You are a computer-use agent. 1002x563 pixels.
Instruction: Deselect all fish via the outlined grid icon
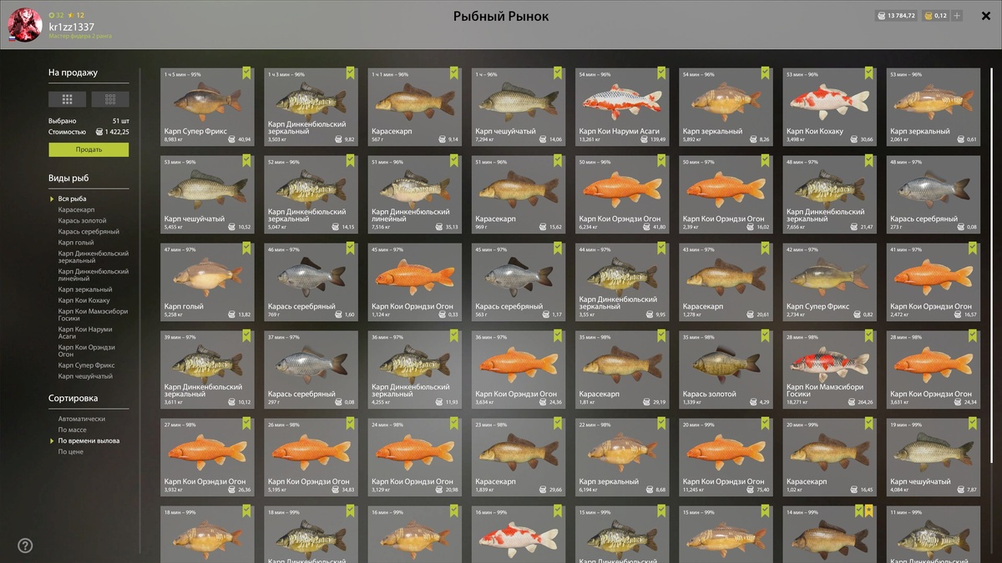pos(110,99)
